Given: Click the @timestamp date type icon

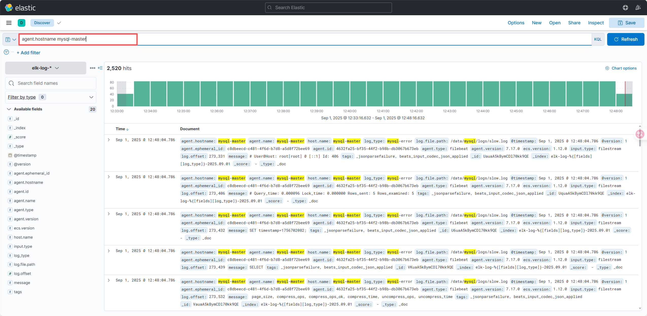Looking at the screenshot, I should pos(10,155).
